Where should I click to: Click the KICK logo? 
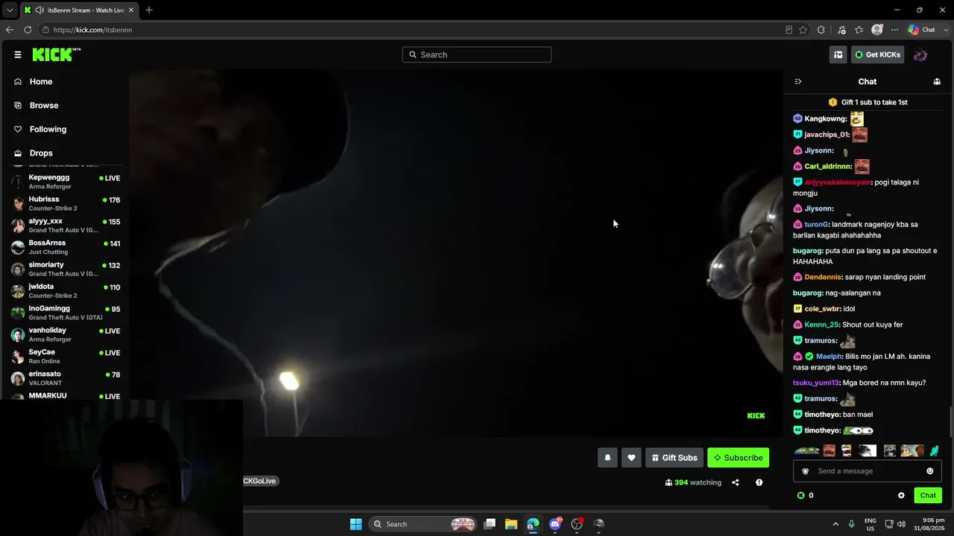(57, 54)
